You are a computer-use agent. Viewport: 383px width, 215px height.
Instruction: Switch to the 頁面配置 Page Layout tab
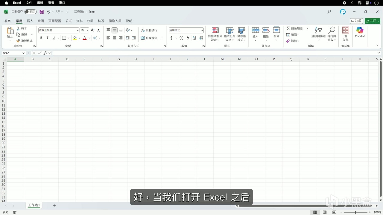coord(55,21)
